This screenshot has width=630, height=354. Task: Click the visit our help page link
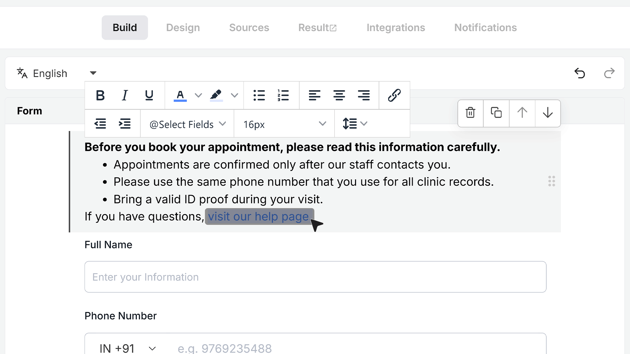(x=259, y=216)
